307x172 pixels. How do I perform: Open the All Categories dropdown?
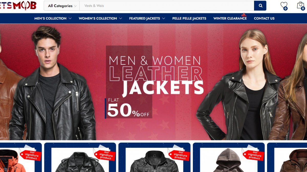[x=62, y=6]
